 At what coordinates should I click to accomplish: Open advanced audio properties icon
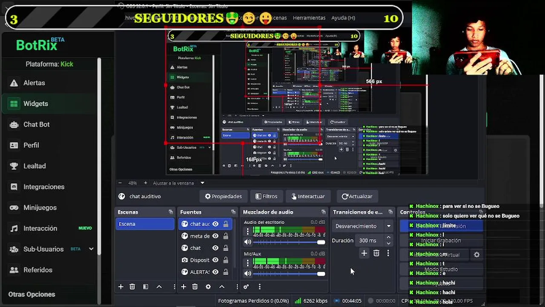[x=246, y=287]
